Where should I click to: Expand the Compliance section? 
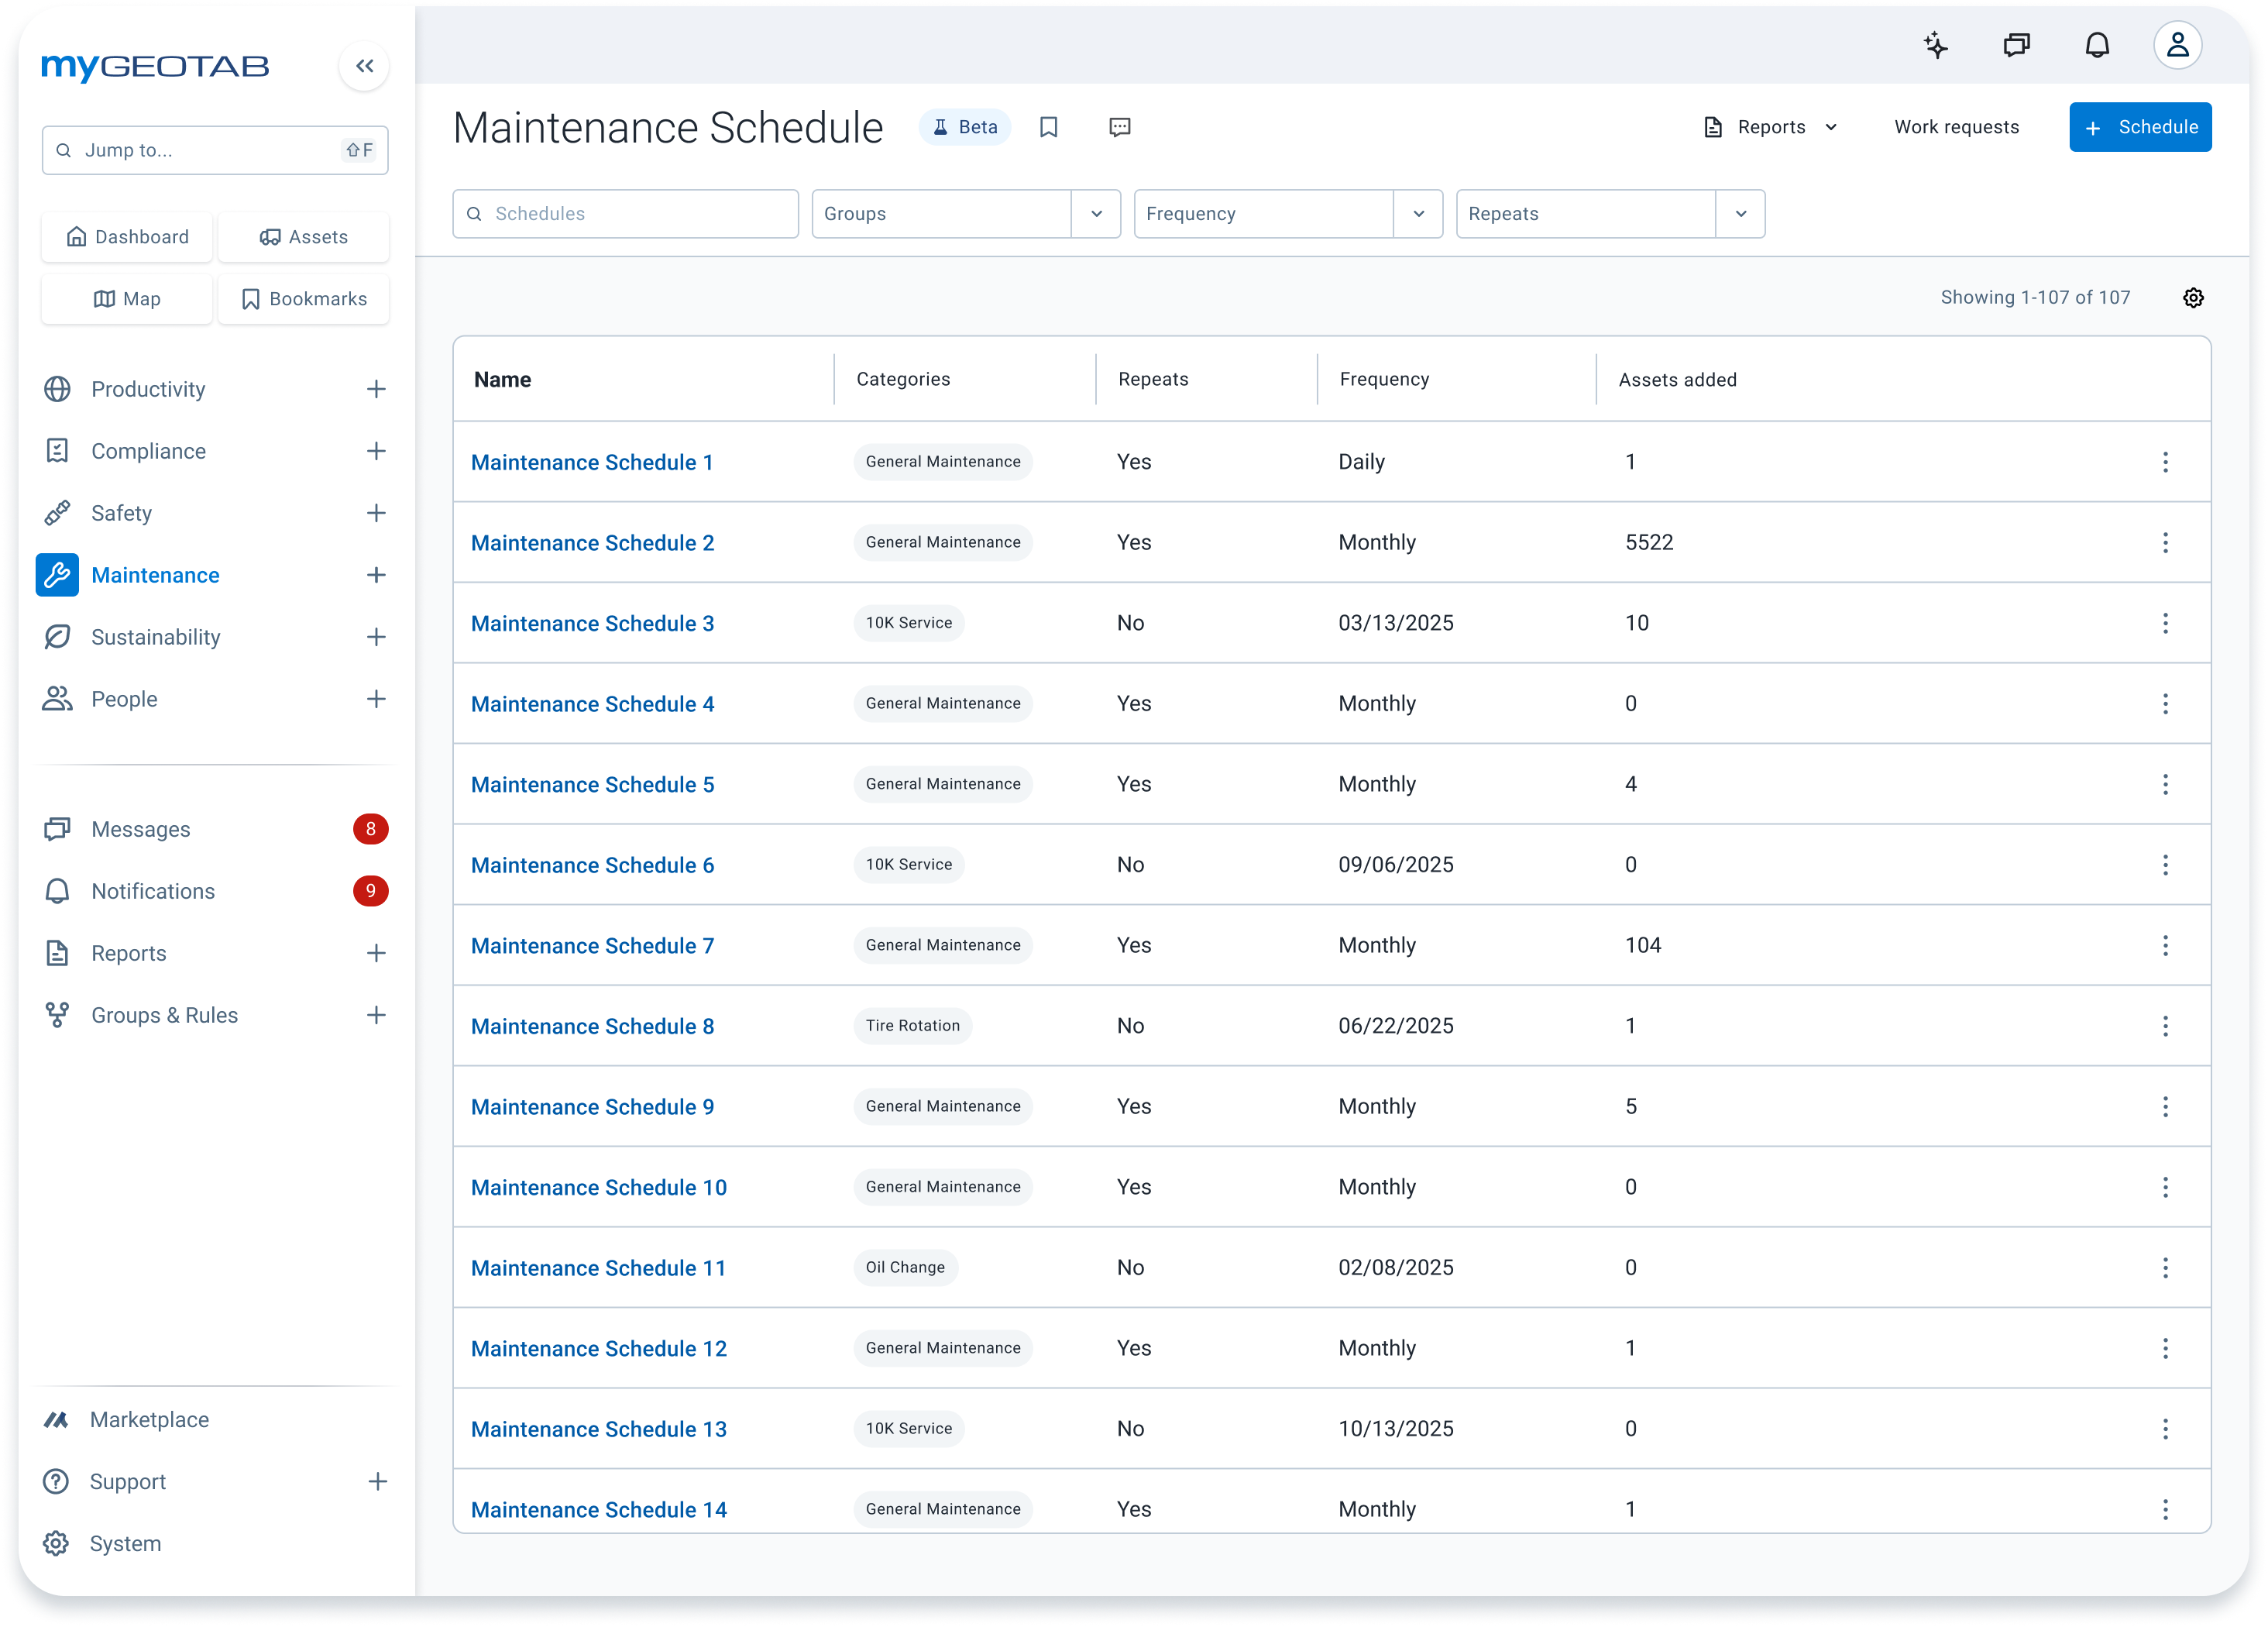(x=376, y=451)
